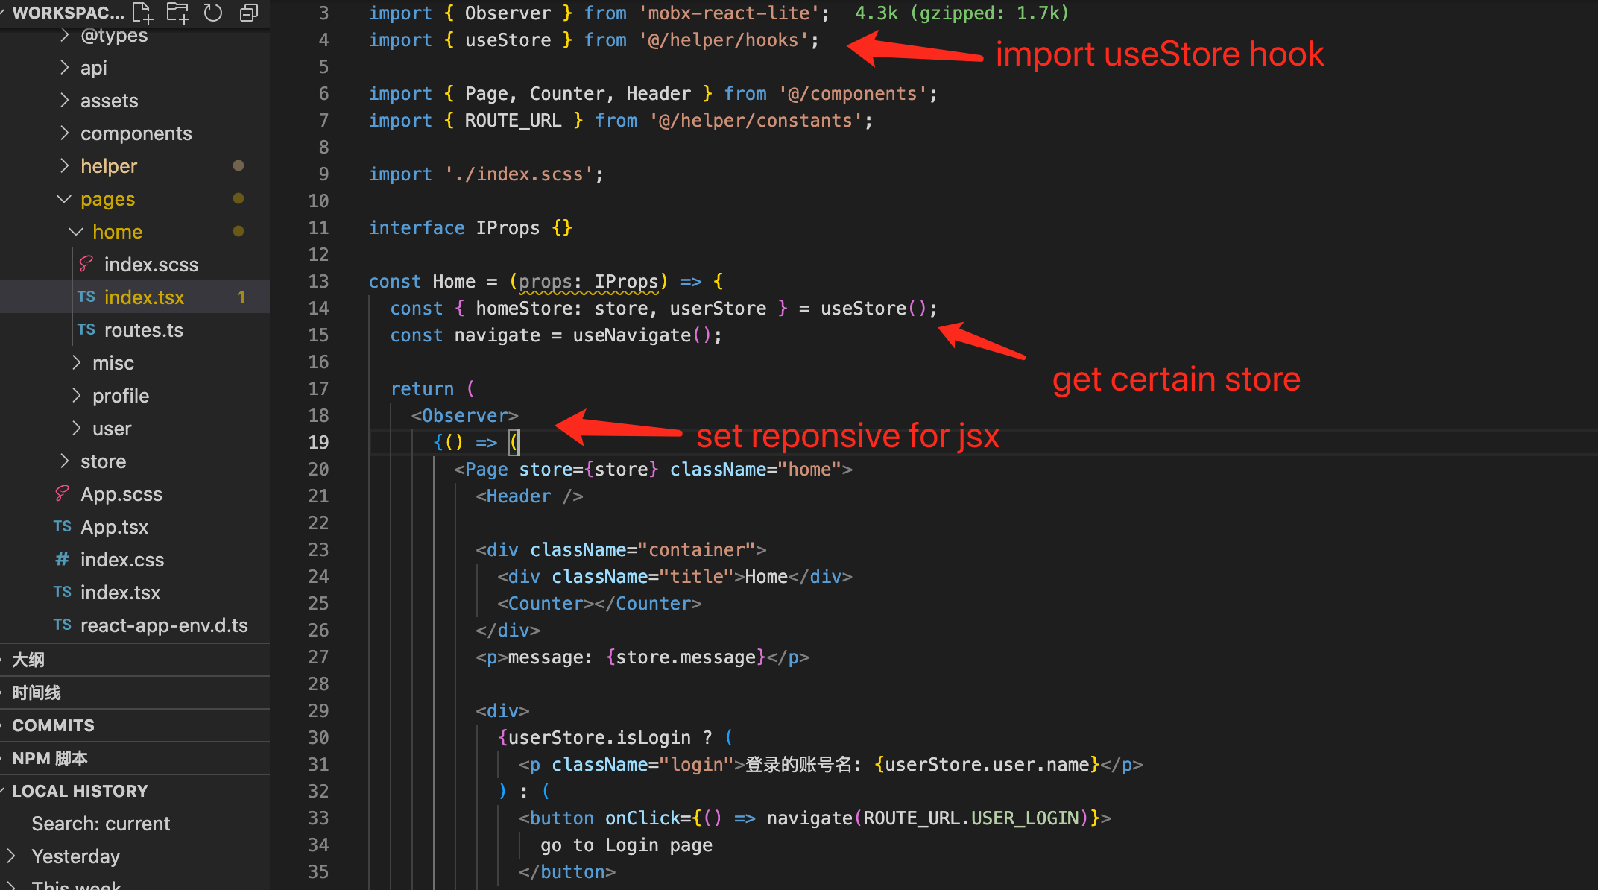Click the Search: current history entry
Viewport: 1598px width, 890px height.
[101, 824]
